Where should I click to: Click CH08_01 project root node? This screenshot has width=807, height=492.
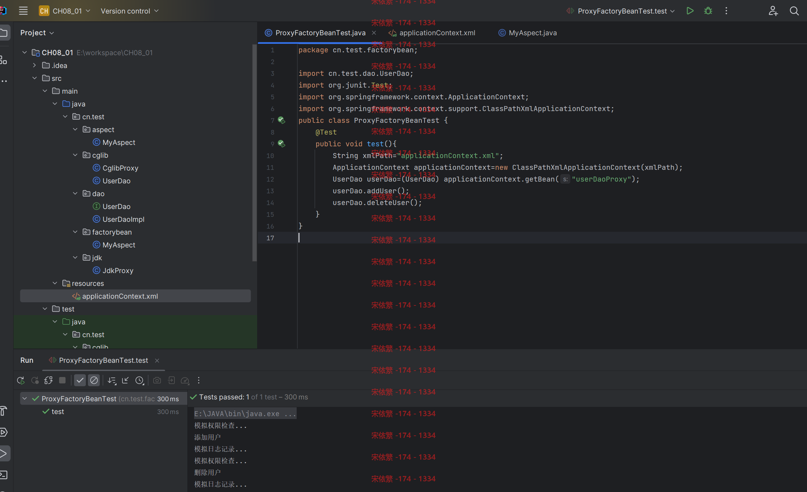[x=92, y=53]
